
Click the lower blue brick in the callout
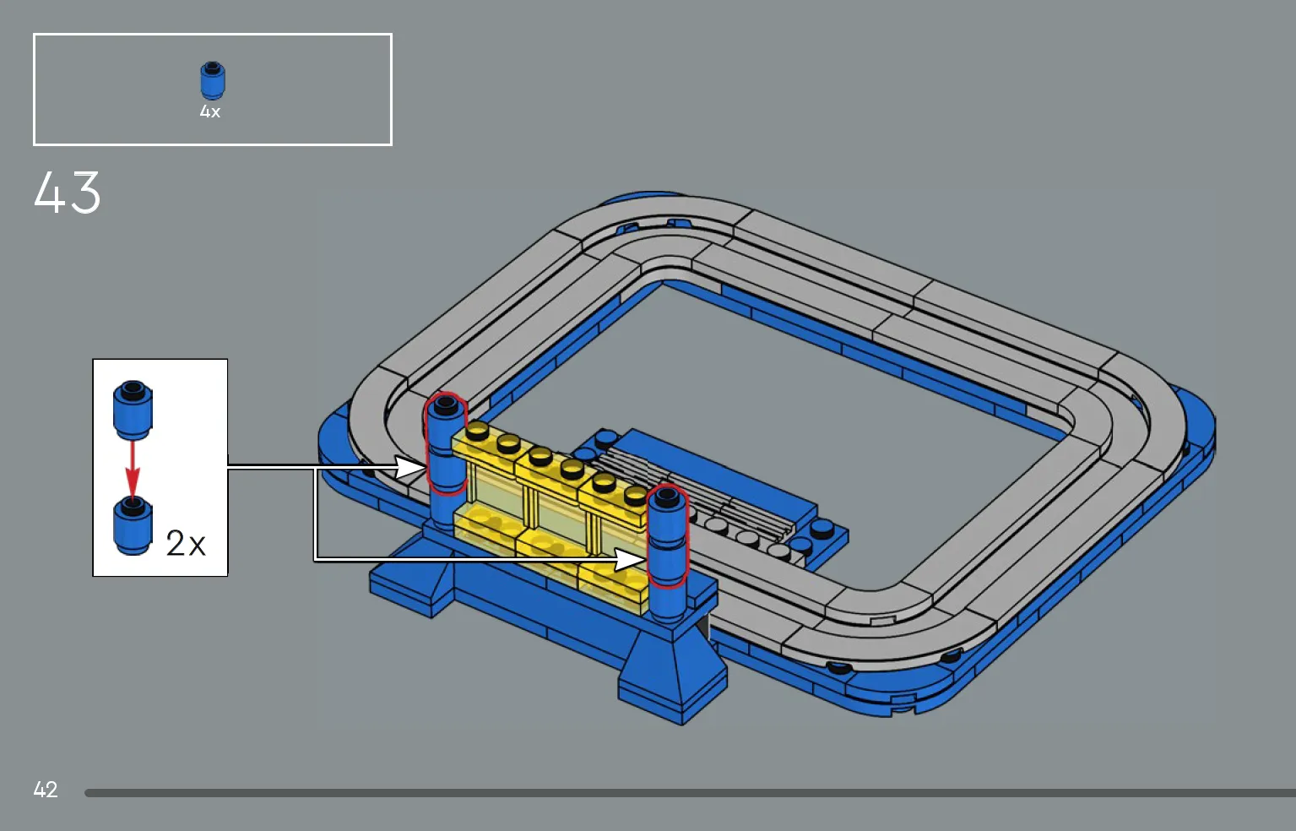[x=133, y=526]
